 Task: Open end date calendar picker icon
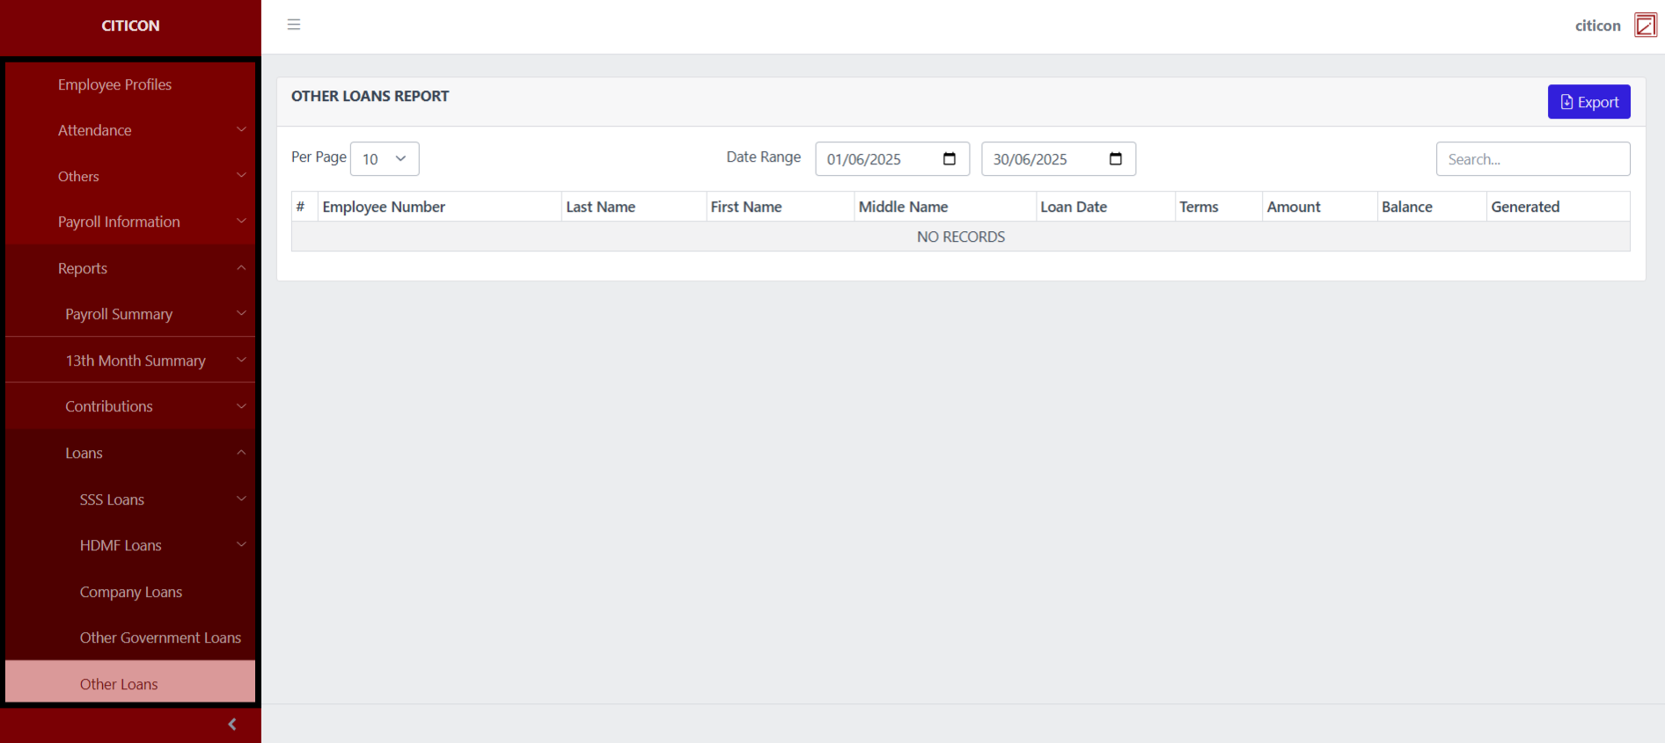tap(1115, 159)
